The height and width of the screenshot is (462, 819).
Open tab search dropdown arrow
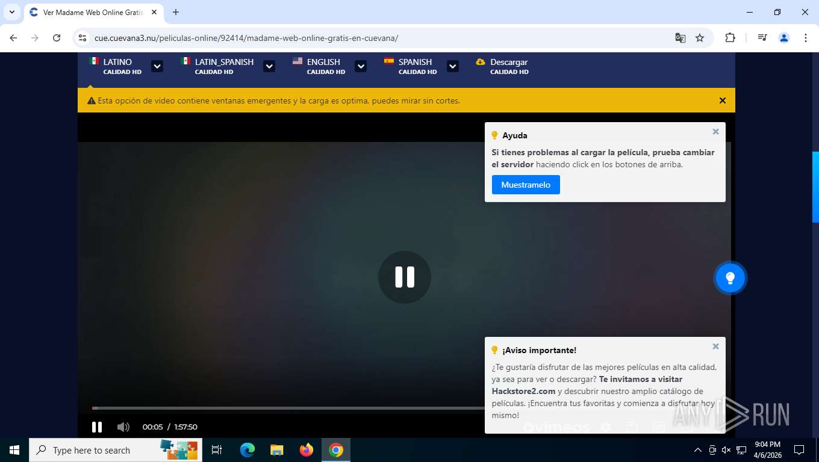pos(11,12)
